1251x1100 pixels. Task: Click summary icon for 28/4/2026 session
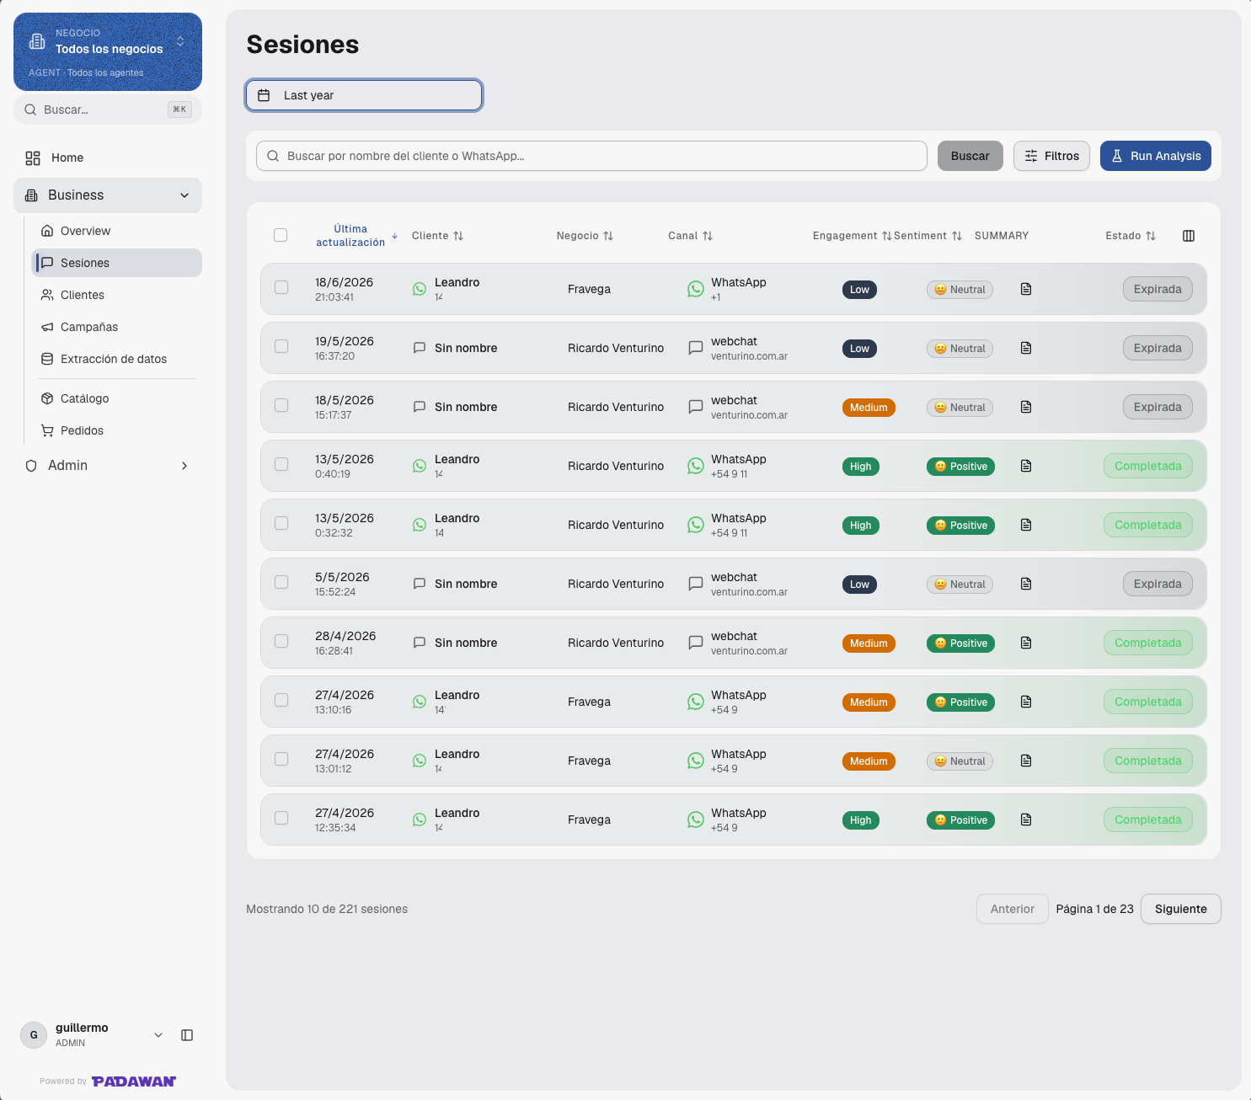click(x=1026, y=643)
